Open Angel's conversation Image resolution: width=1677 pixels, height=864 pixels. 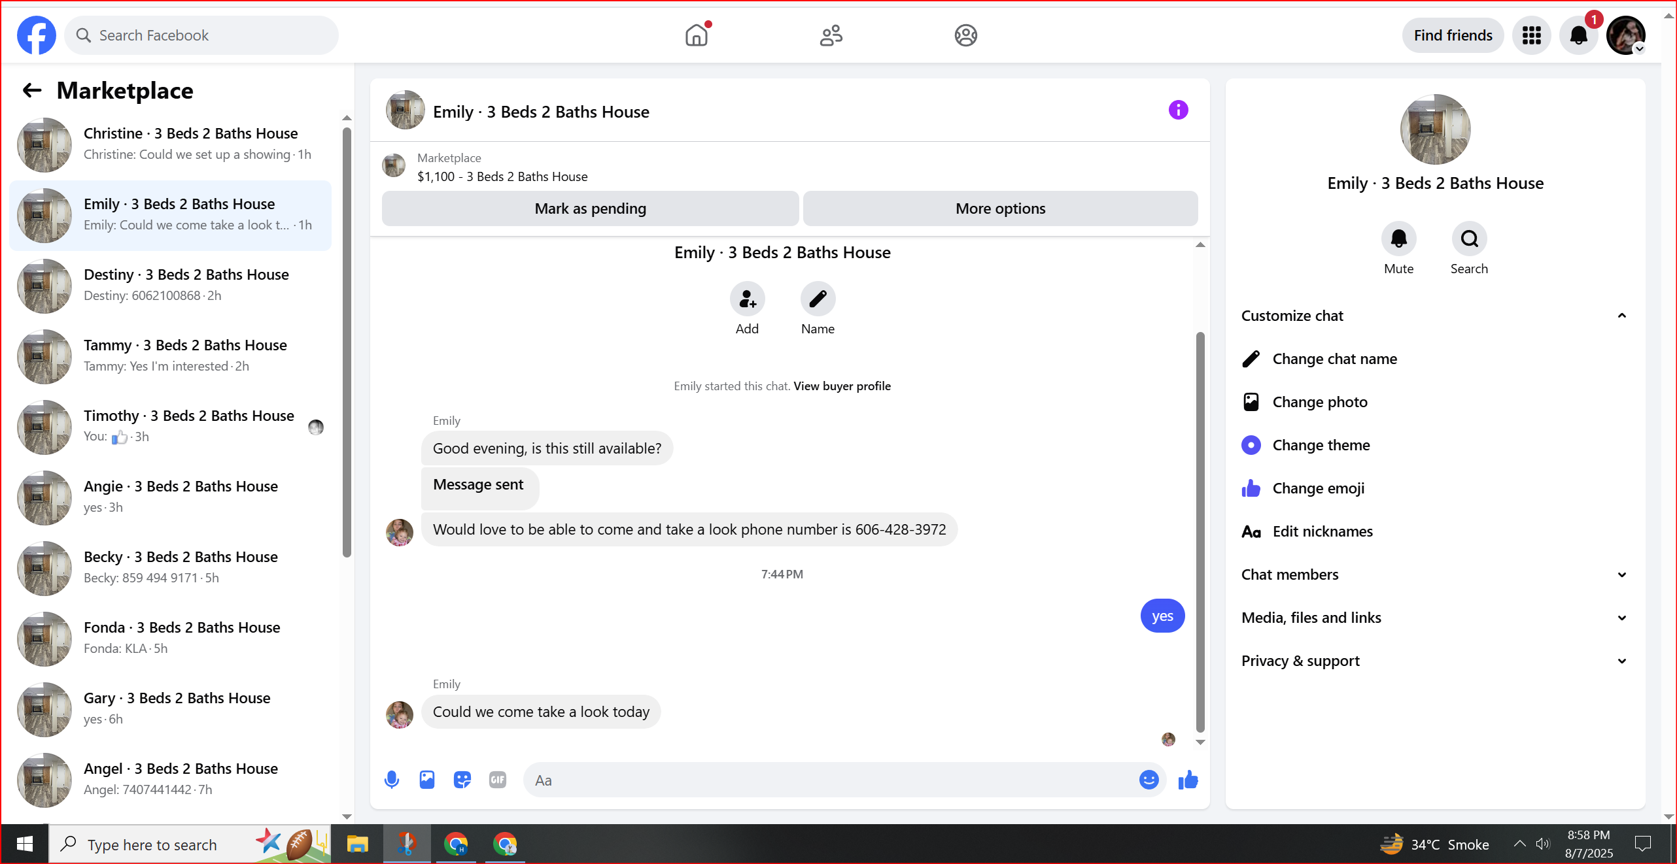(171, 780)
